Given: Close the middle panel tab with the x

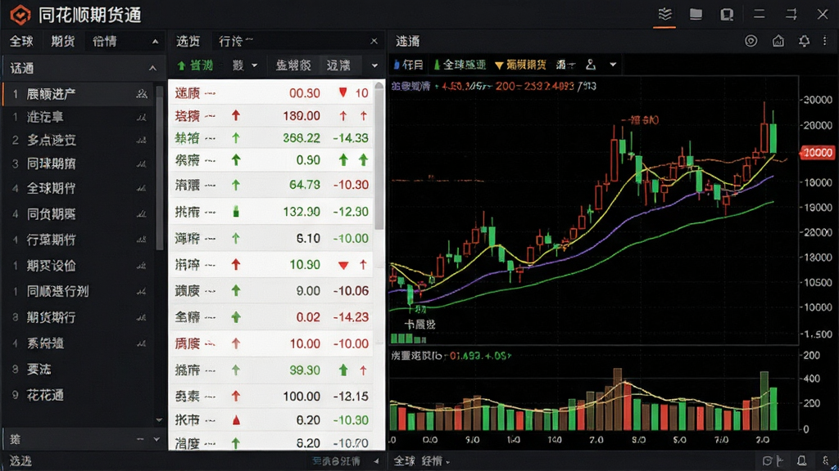Looking at the screenshot, I should click(374, 41).
